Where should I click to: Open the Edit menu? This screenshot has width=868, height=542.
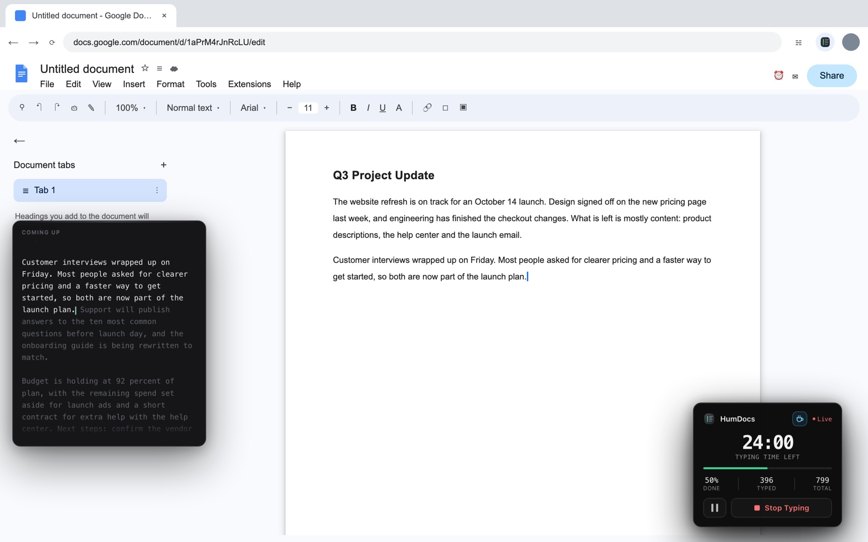click(x=73, y=84)
